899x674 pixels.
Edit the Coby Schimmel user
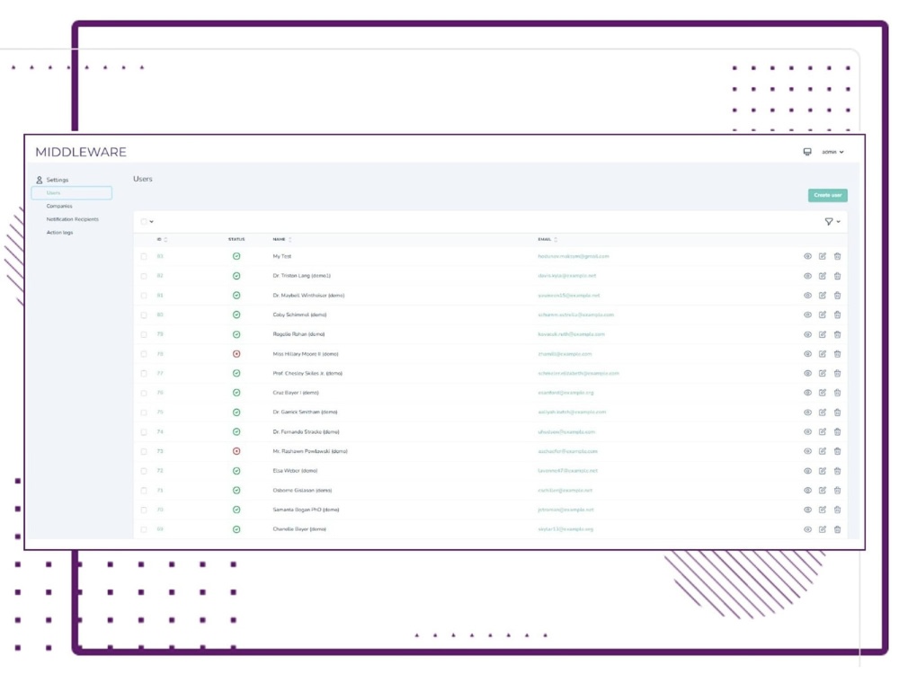823,315
